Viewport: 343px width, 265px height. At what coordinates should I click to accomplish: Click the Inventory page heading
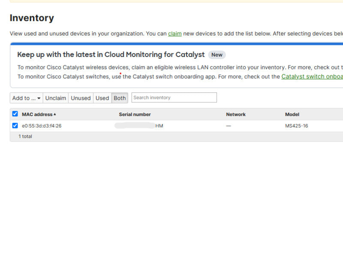pyautogui.click(x=32, y=18)
